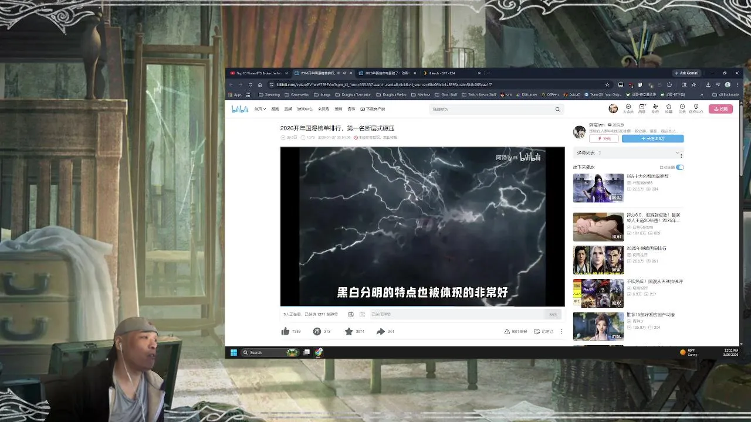Screen dimensions: 751x422
Task: Click the 记笔记 notes icon
Action: click(x=537, y=332)
